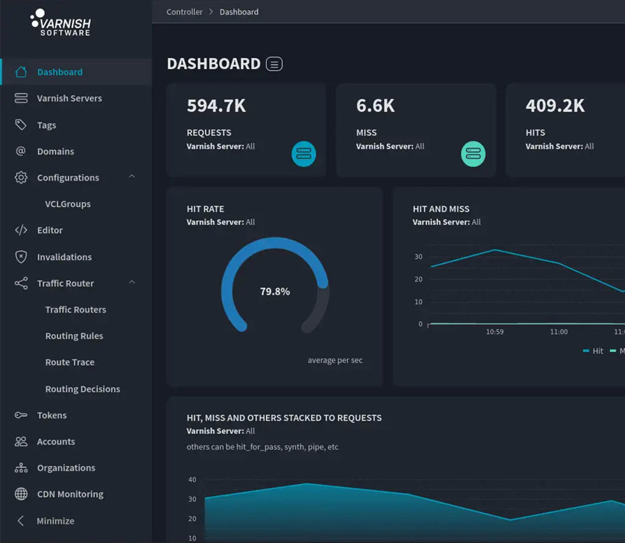Click the Organizations hierarchy icon
Screen dimensions: 625x543
click(21, 468)
